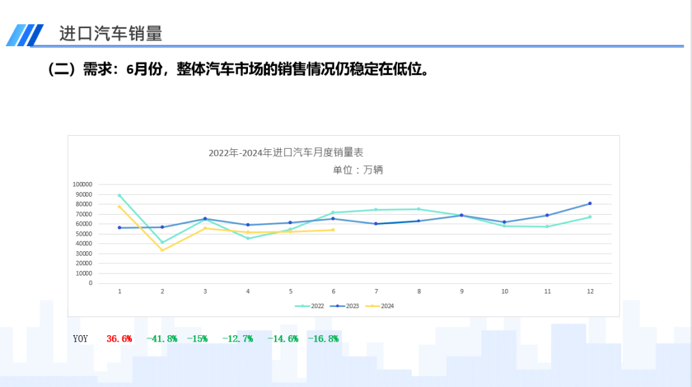The height and width of the screenshot is (387, 692).
Task: Click the unit label 单位：万辆
Action: pyautogui.click(x=358, y=170)
